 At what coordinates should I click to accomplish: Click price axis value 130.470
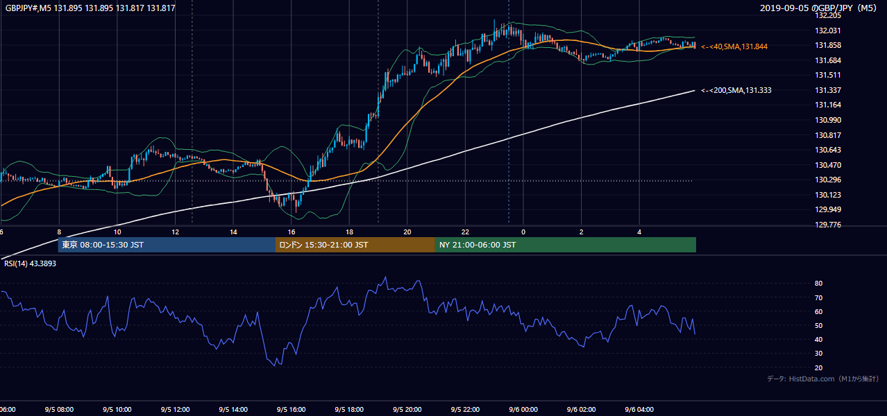[x=827, y=166]
